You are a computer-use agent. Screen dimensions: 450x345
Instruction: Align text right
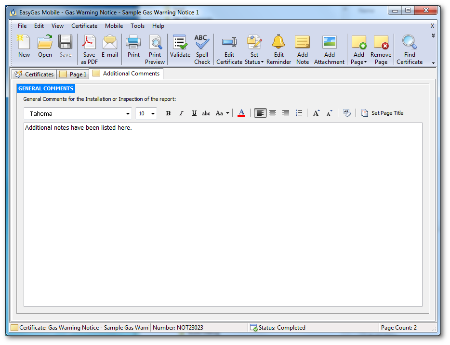pos(286,113)
